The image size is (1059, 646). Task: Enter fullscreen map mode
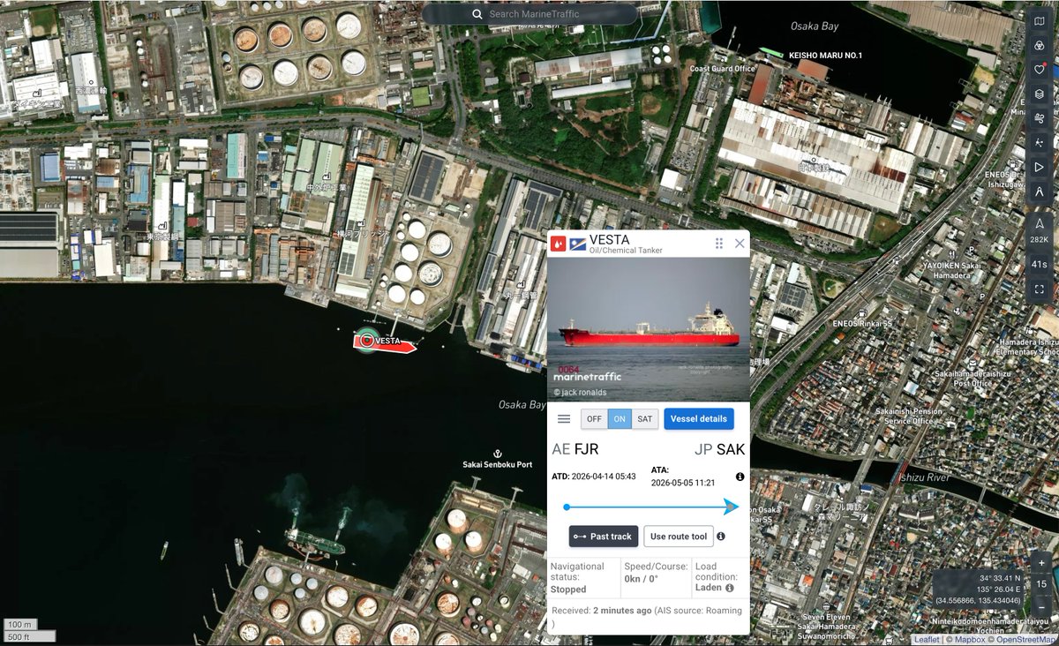tap(1040, 289)
